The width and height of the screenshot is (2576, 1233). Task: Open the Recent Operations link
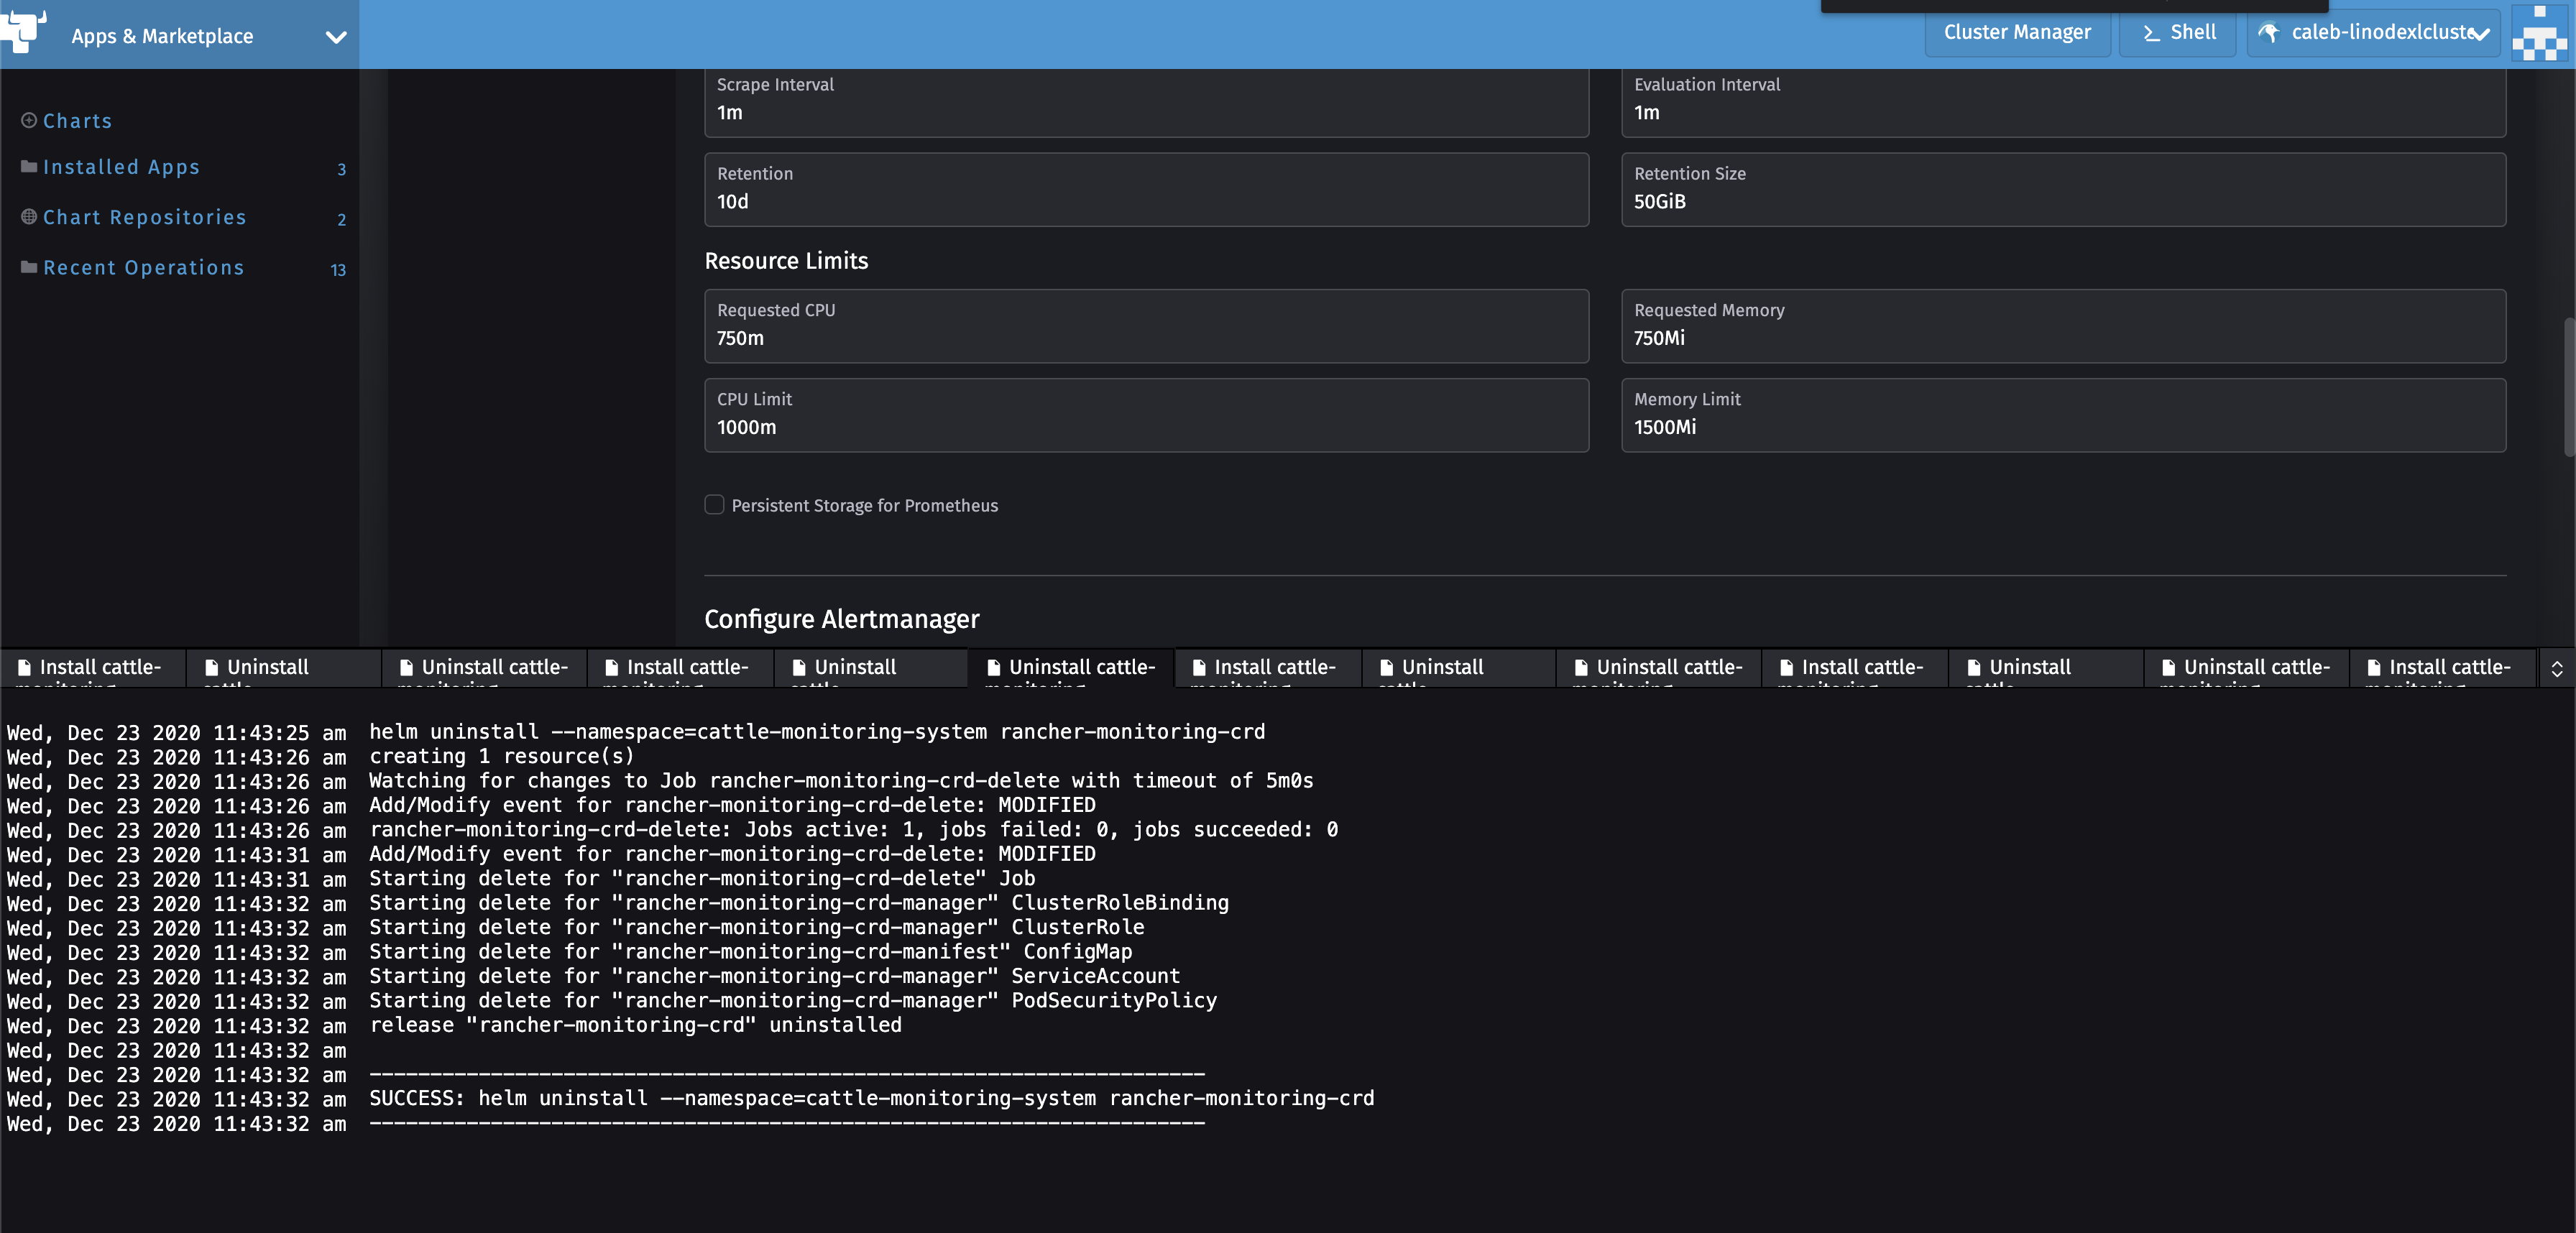(143, 268)
